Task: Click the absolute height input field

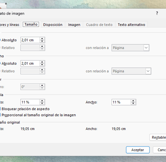Action: [x=30, y=40]
